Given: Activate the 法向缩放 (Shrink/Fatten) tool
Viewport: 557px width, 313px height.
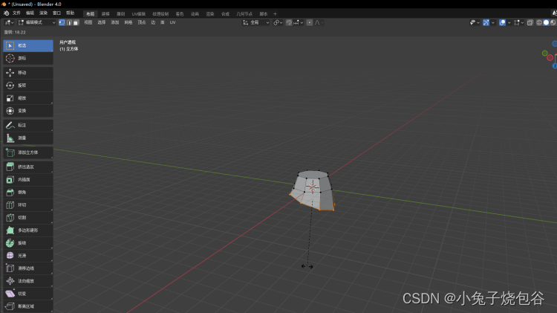Looking at the screenshot, I should [28, 281].
